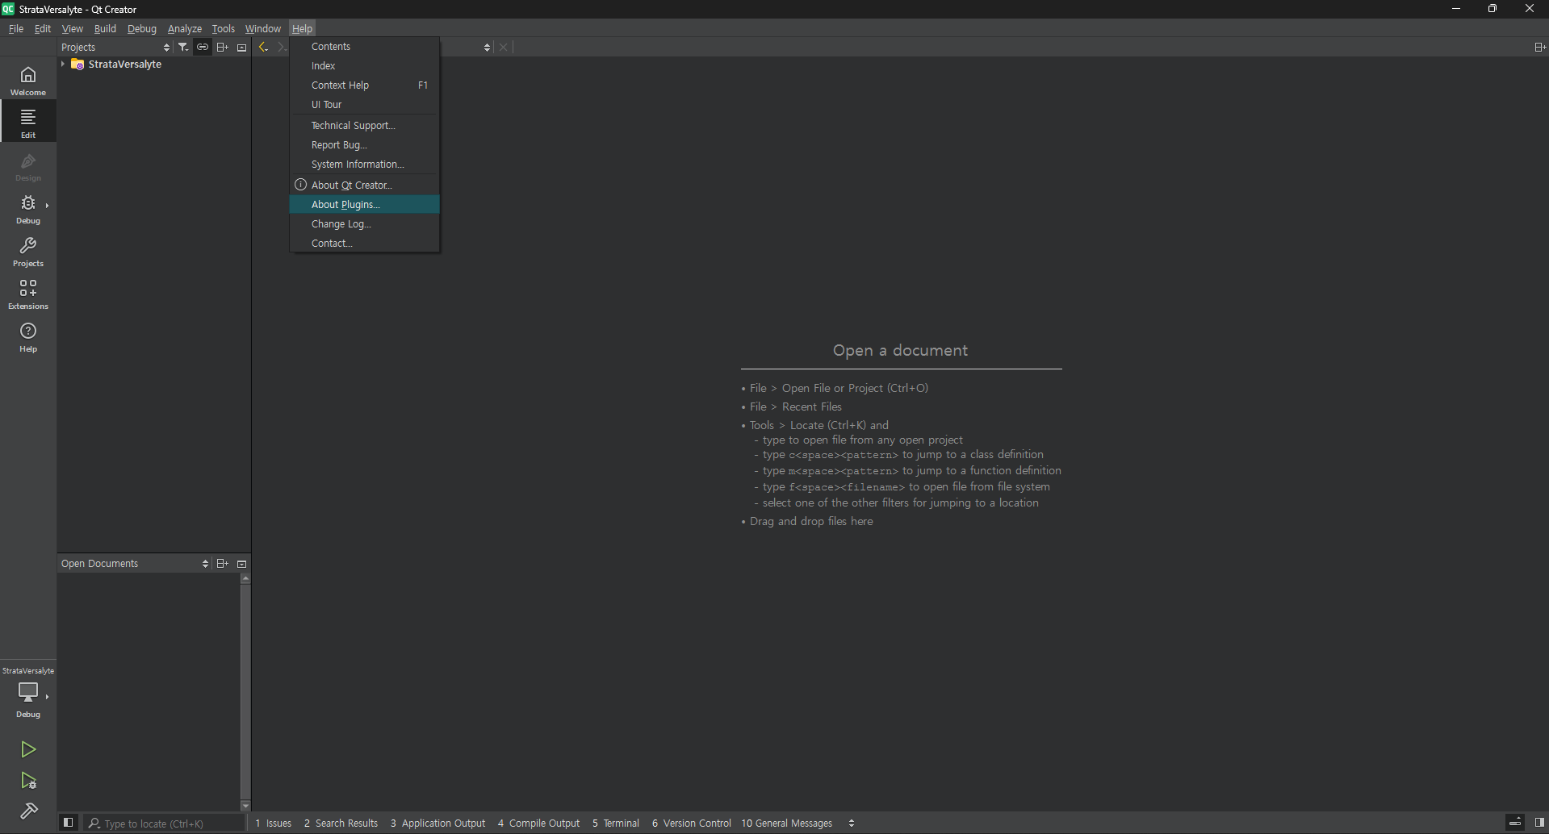Screen dimensions: 1549x834
Task: Open the Tools menu
Action: [x=223, y=28]
